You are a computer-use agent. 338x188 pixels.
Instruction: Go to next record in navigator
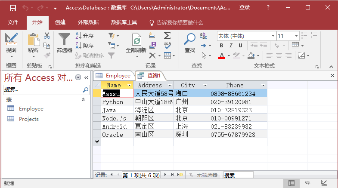166,175
